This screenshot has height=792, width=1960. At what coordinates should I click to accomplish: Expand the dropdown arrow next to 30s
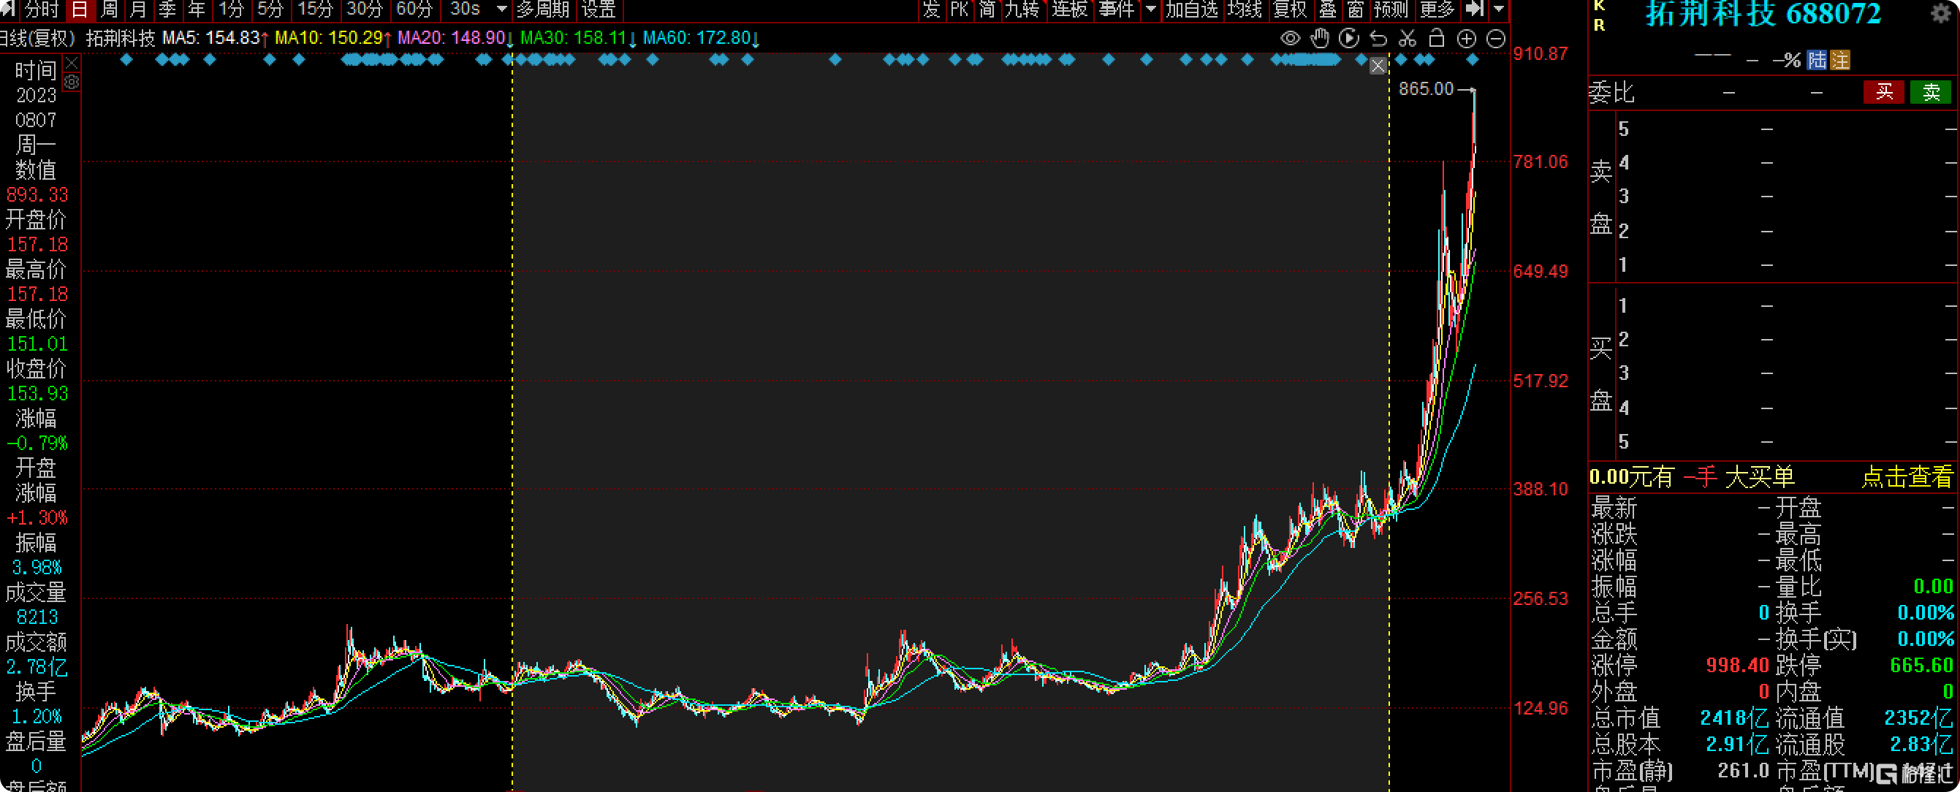501,9
